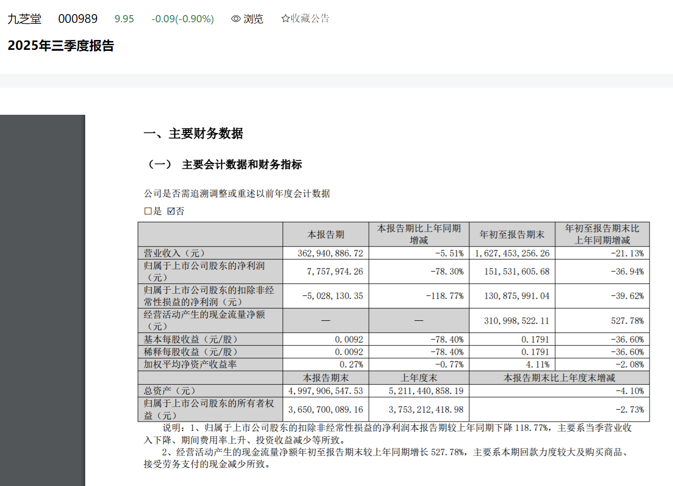Toggle the checked 否 checkbox

pos(171,211)
